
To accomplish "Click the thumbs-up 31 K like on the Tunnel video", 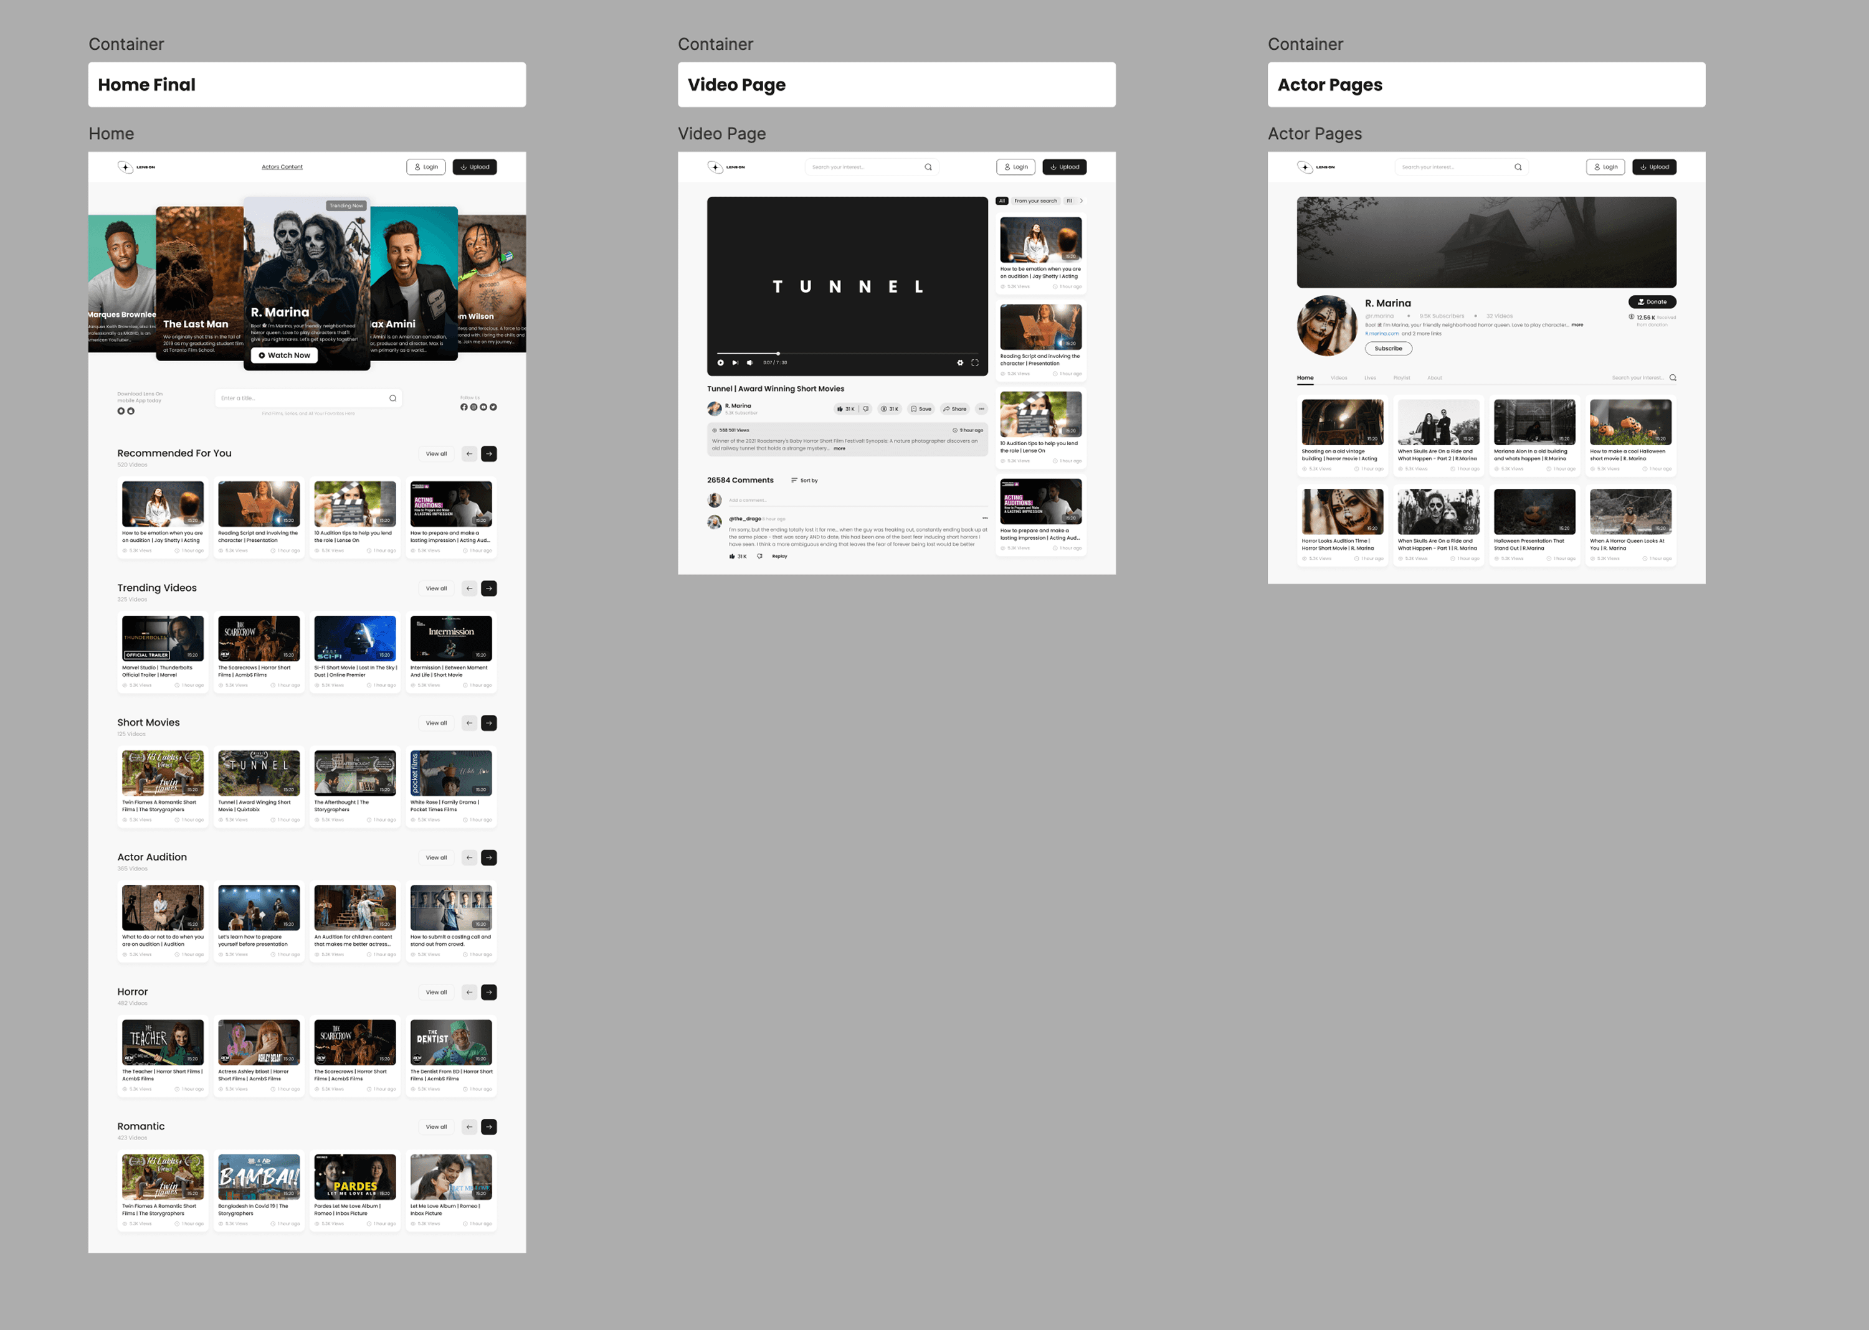I will tap(845, 408).
